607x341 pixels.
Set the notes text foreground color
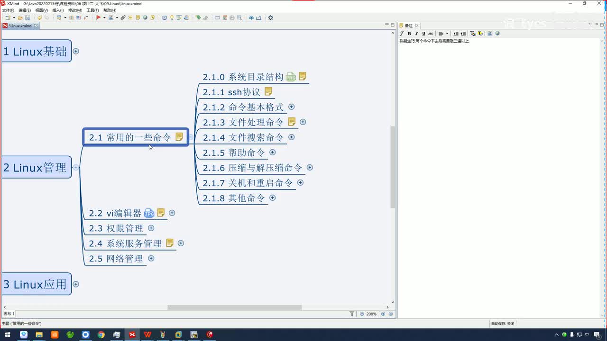(x=473, y=33)
